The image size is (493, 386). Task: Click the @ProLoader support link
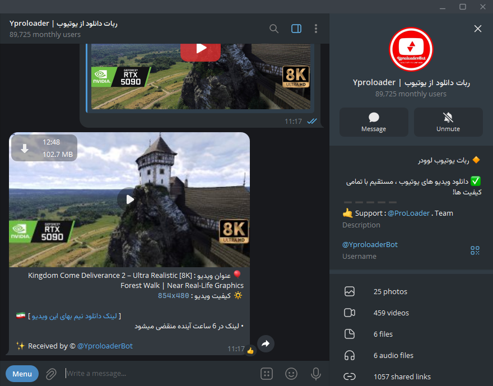click(408, 213)
